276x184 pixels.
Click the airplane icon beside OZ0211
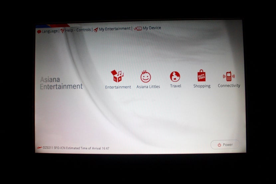(x=39, y=147)
